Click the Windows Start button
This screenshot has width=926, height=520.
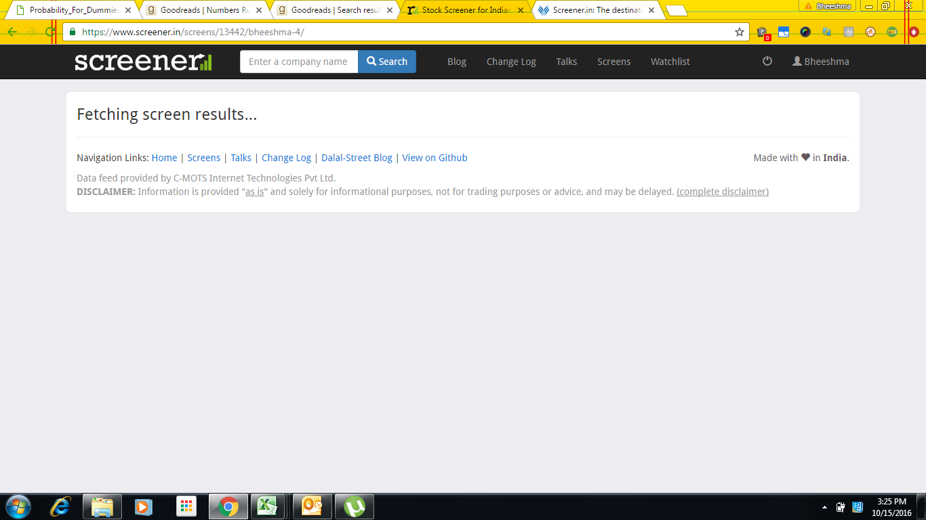point(18,506)
